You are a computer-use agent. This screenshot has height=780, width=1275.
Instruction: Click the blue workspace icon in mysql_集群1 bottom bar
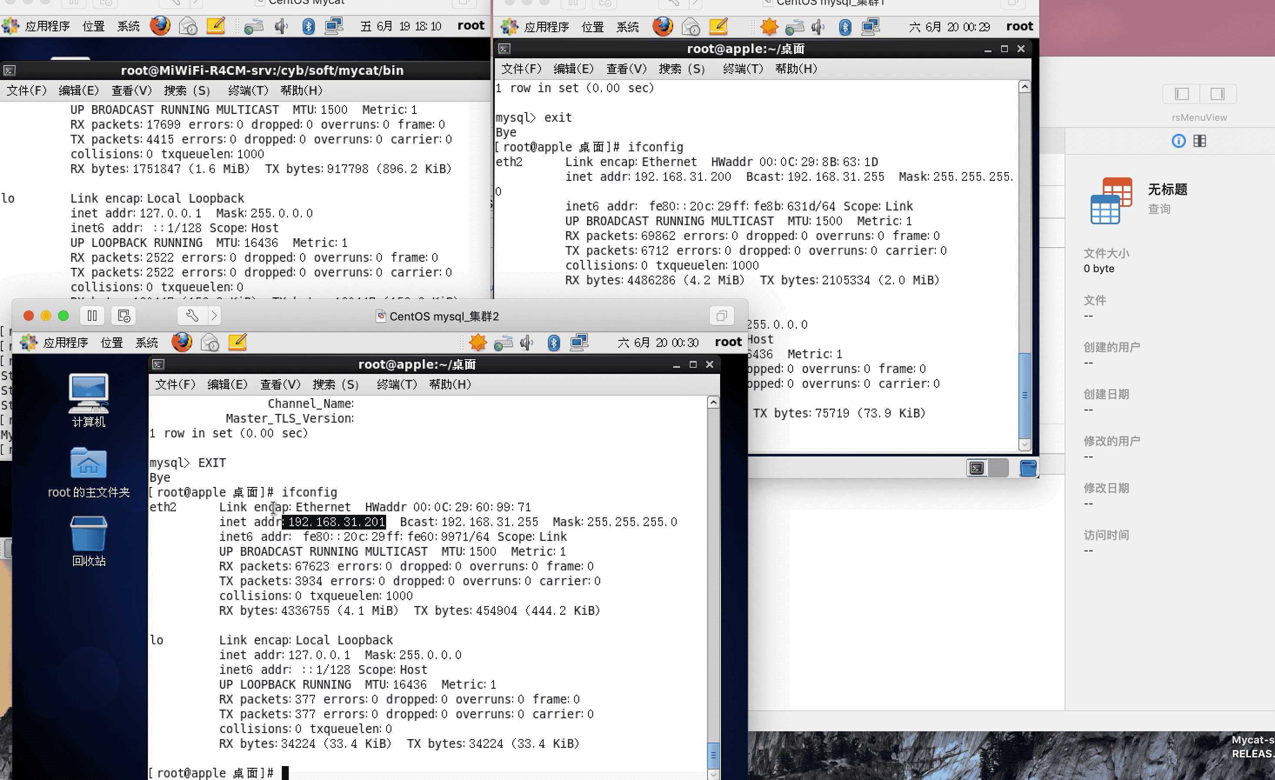[1028, 468]
